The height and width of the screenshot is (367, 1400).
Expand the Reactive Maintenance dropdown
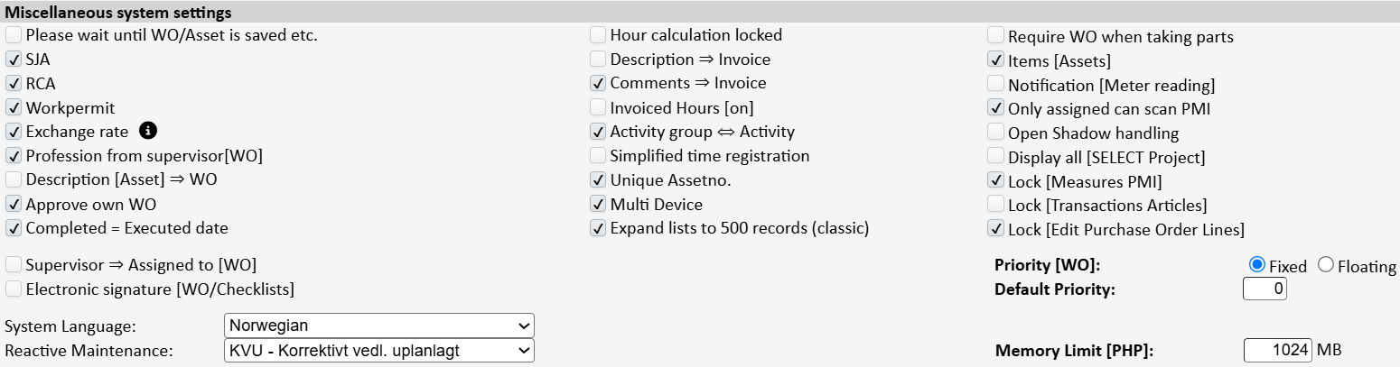coord(378,350)
